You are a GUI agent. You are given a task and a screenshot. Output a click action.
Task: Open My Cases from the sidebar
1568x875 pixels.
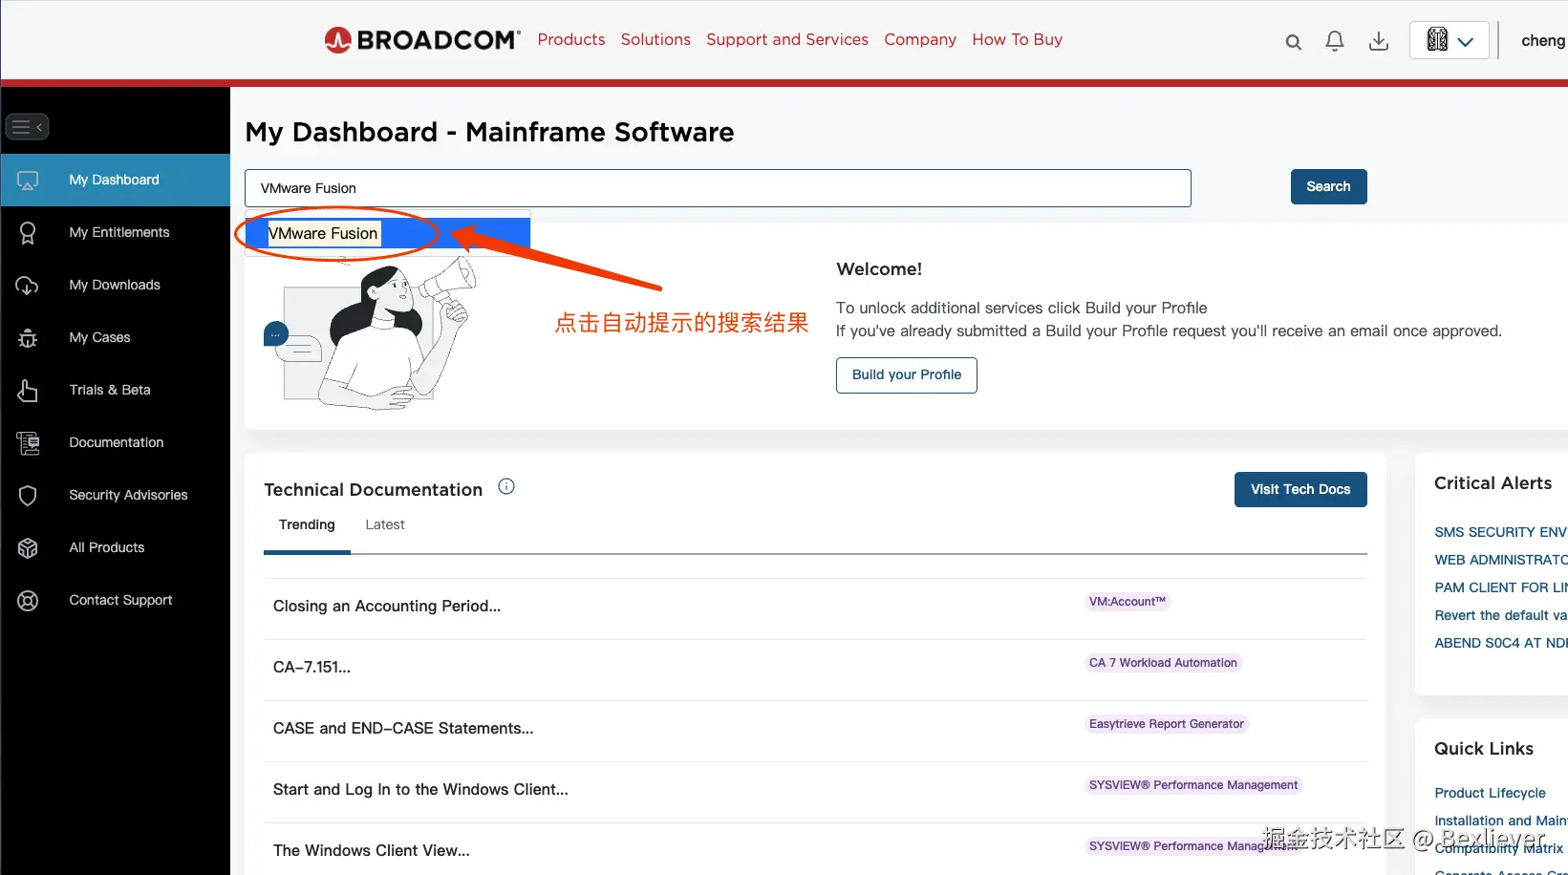tap(98, 336)
